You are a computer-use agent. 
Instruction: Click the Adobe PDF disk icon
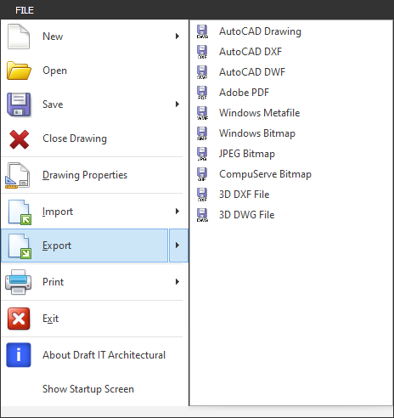point(202,93)
